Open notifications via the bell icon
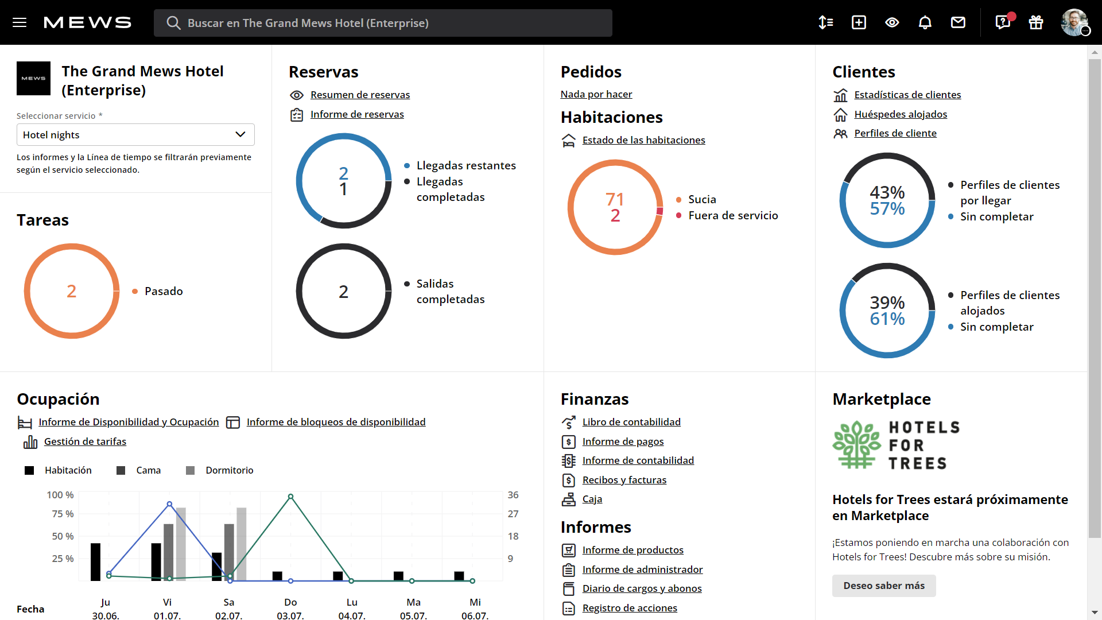Image resolution: width=1102 pixels, height=620 pixels. pos(925,22)
